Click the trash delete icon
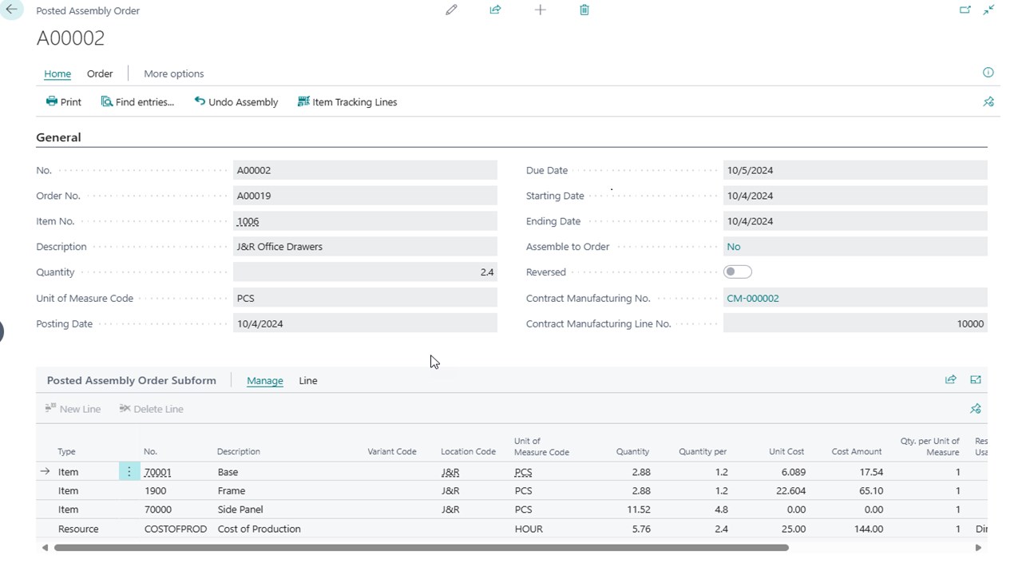The height and width of the screenshot is (575, 1022). [584, 10]
